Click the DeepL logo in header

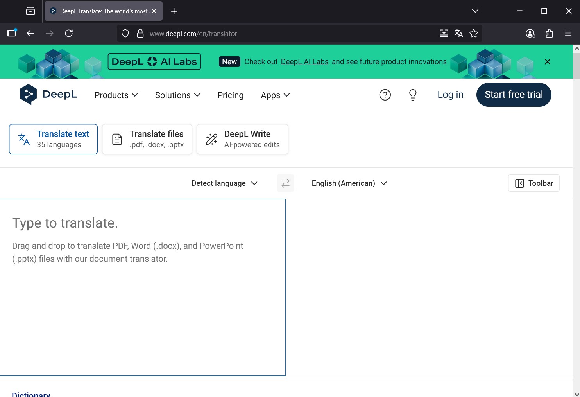(x=48, y=95)
